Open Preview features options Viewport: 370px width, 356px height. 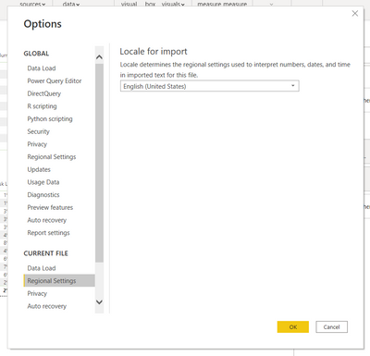pos(50,207)
